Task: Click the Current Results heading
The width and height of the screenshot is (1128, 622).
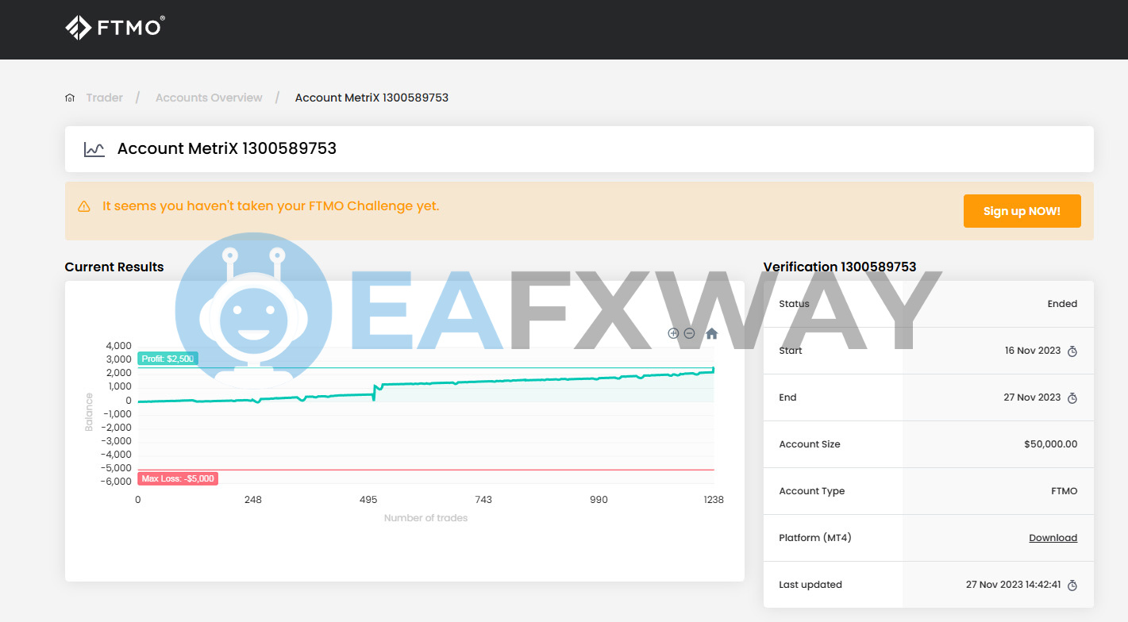Action: pyautogui.click(x=114, y=267)
